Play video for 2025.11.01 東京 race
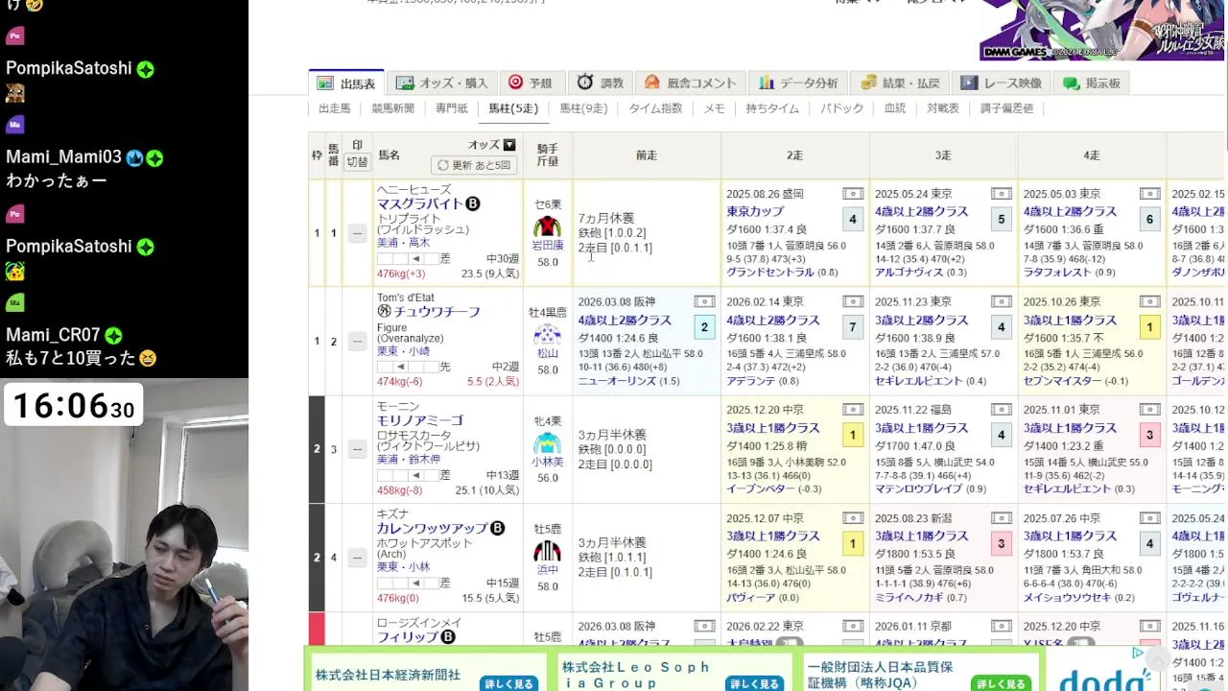The height and width of the screenshot is (691, 1228). tap(1150, 410)
